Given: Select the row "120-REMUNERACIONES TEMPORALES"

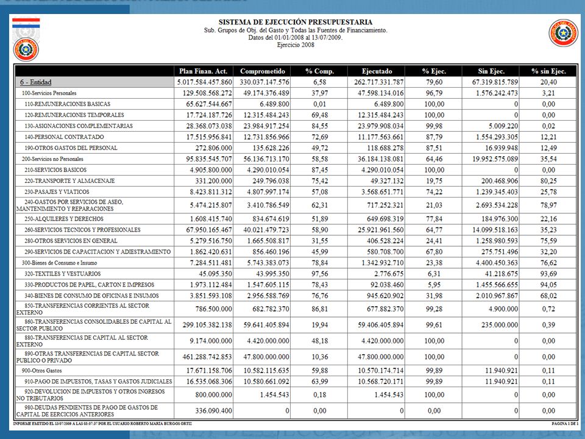Looking at the screenshot, I should 296,115.
